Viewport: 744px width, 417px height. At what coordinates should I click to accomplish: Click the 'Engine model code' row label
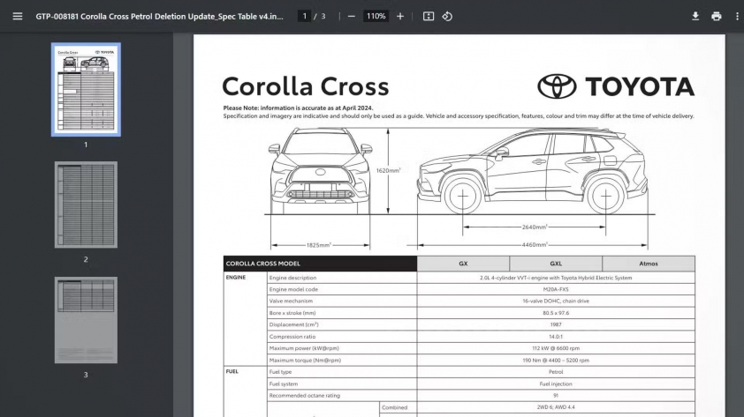(293, 289)
